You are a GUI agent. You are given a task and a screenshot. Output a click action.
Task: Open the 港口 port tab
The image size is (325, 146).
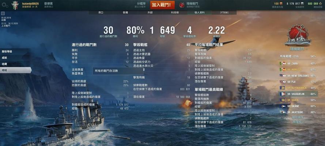click(101, 12)
